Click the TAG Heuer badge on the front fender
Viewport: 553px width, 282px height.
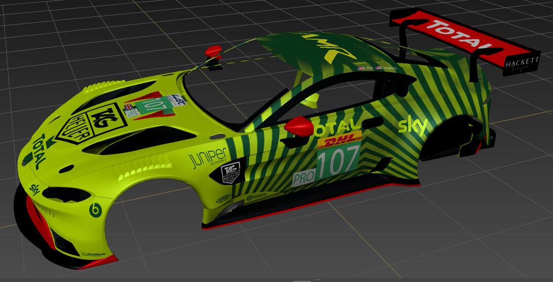230,172
